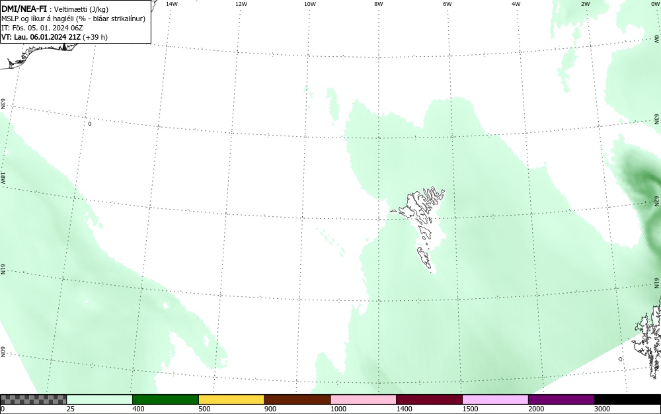Pick the dark maroon legend swatch

429,399
